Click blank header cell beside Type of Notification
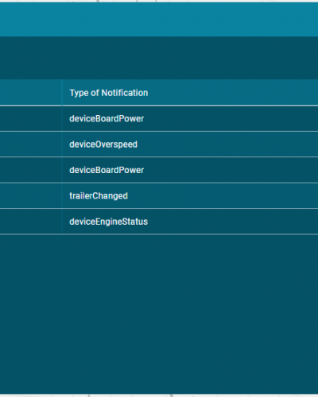318x397 pixels. point(31,93)
